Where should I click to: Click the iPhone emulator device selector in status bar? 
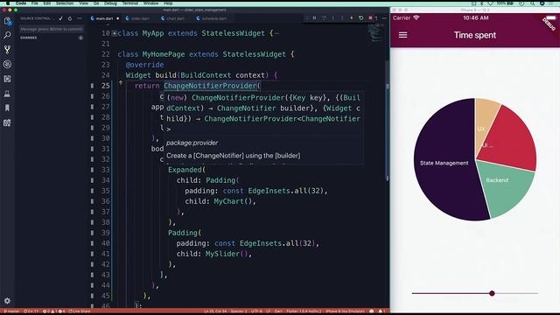click(x=345, y=311)
